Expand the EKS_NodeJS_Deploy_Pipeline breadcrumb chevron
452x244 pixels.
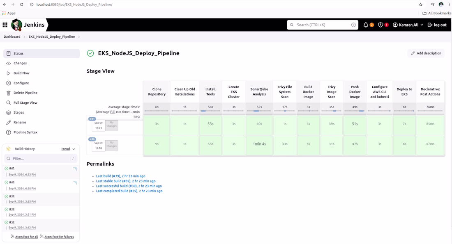[x=79, y=37]
